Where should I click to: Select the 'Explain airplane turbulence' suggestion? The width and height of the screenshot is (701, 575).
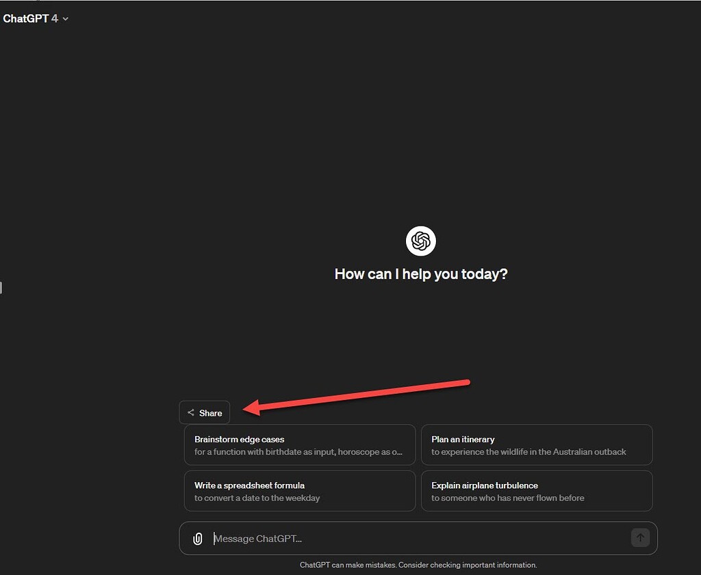(x=537, y=490)
